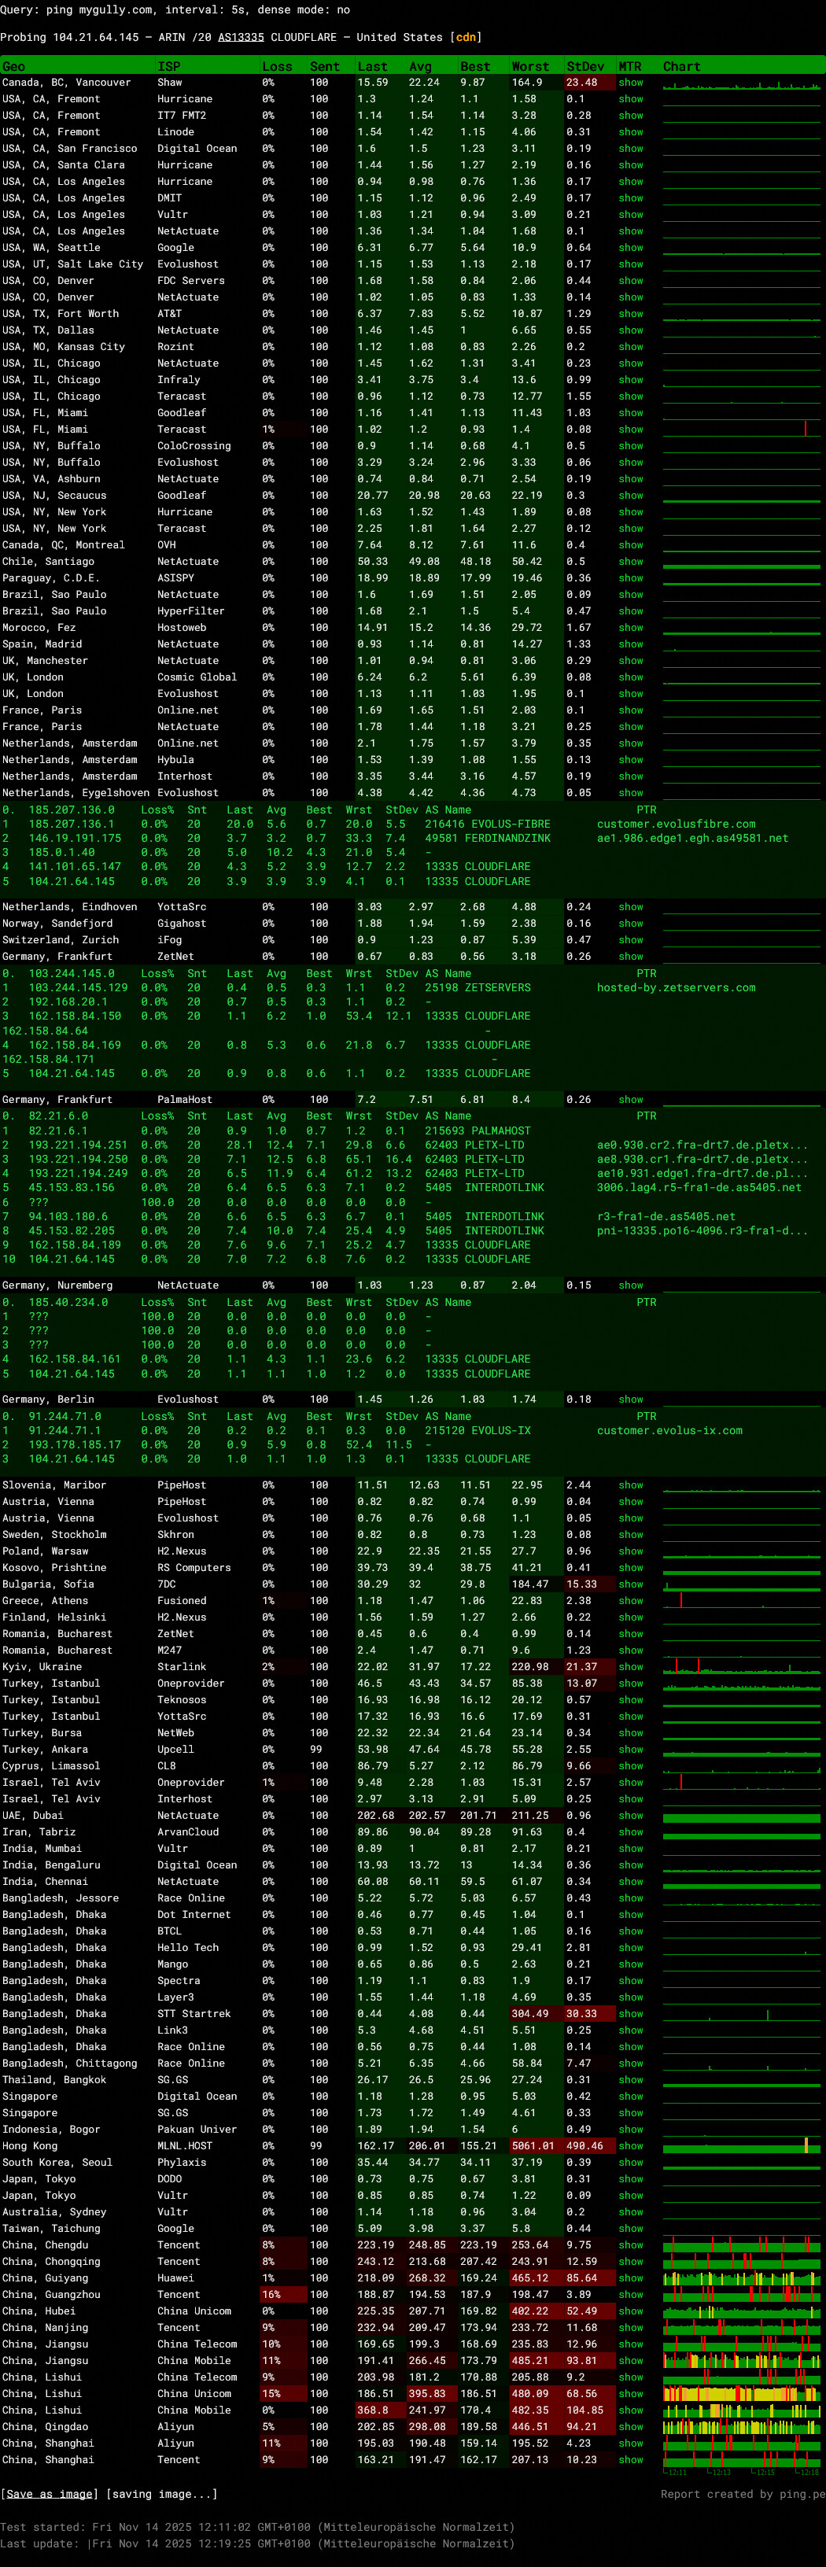Image resolution: width=826 pixels, height=2567 pixels.
Task: Click the Report created by ping.pe text
Action: click(743, 2493)
